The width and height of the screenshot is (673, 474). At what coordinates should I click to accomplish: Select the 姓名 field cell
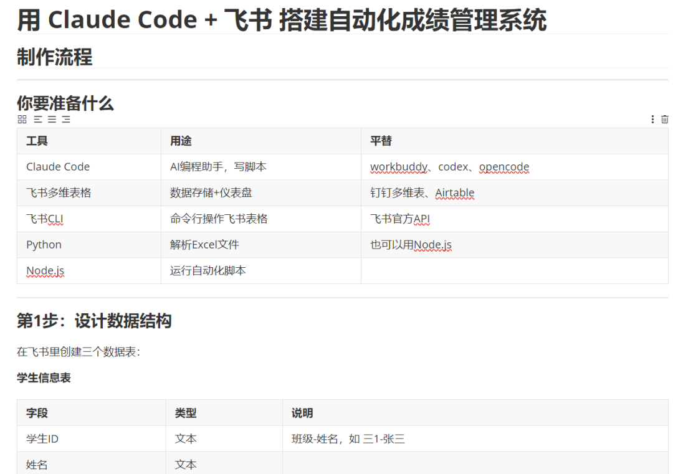[92, 463]
